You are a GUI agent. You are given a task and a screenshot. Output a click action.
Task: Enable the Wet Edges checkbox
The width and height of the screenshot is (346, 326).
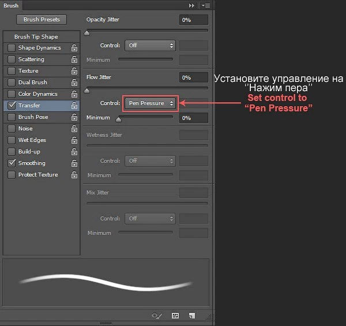(x=12, y=140)
